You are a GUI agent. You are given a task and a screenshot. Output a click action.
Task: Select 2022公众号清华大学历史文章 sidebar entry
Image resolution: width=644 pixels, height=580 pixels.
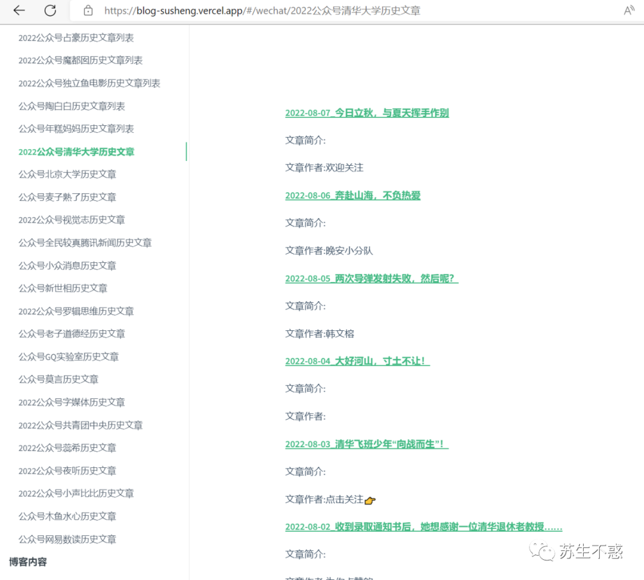[x=76, y=151]
